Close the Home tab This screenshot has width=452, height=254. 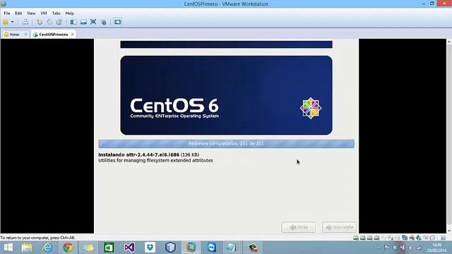tap(25, 35)
